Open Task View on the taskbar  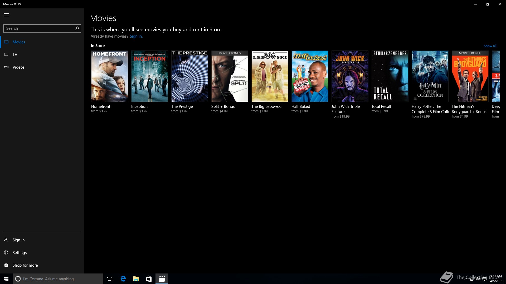tap(110, 279)
